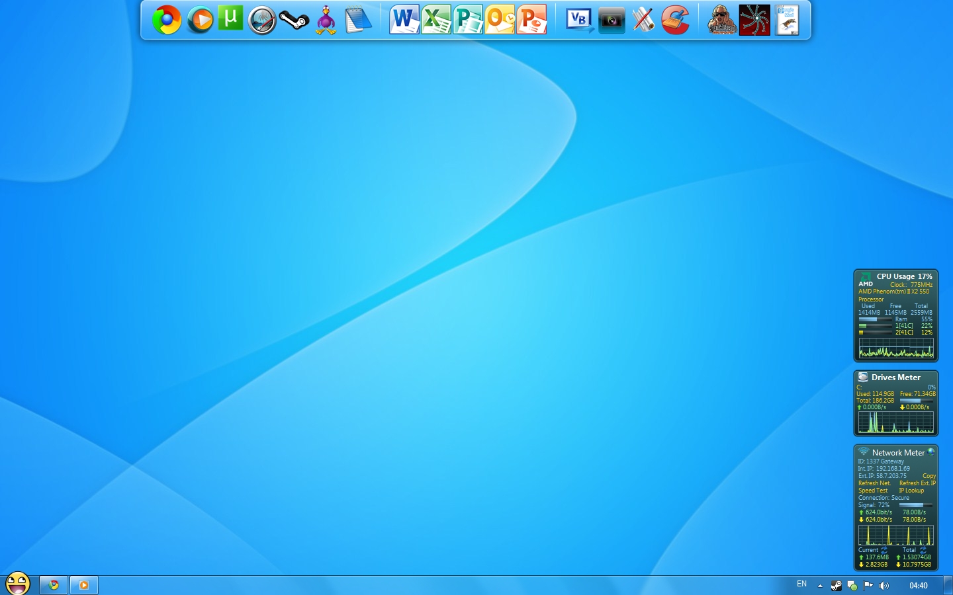Click the Network Meter wifi icon

tap(864, 452)
